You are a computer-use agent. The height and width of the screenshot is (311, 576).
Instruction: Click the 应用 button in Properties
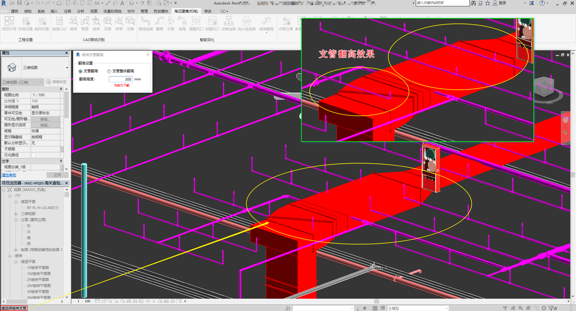coord(57,175)
